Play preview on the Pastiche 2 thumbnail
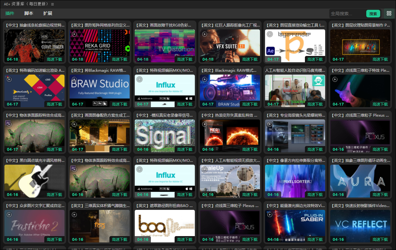Viewport: 396px width, 250px height. click(9, 215)
